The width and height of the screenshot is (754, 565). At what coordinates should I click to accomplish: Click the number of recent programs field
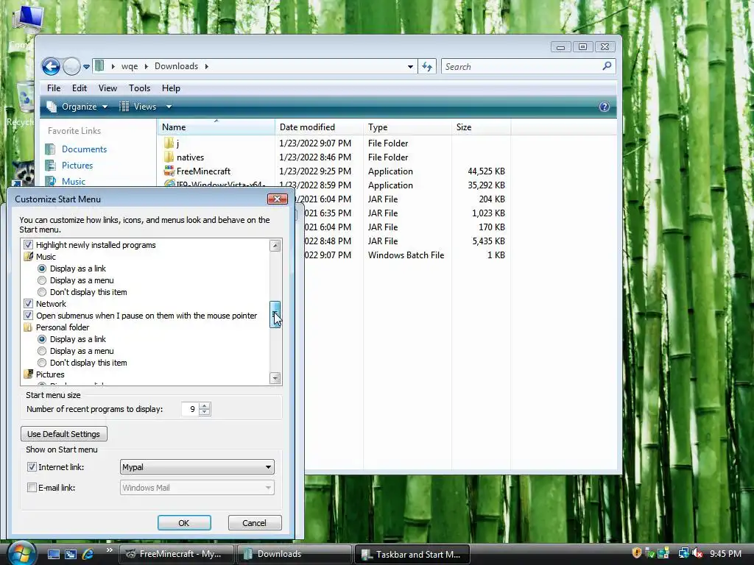pos(191,409)
